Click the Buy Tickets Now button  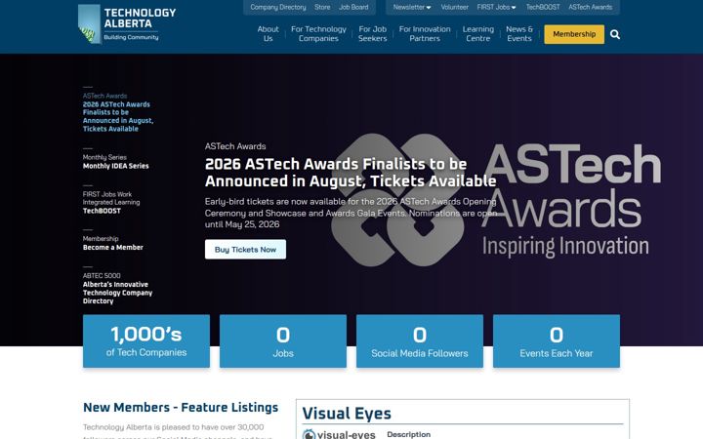click(x=245, y=250)
